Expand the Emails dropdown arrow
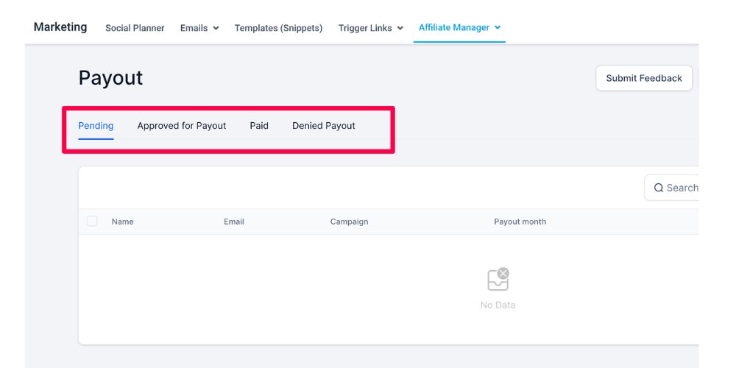Viewport: 736px width, 368px height. point(216,28)
